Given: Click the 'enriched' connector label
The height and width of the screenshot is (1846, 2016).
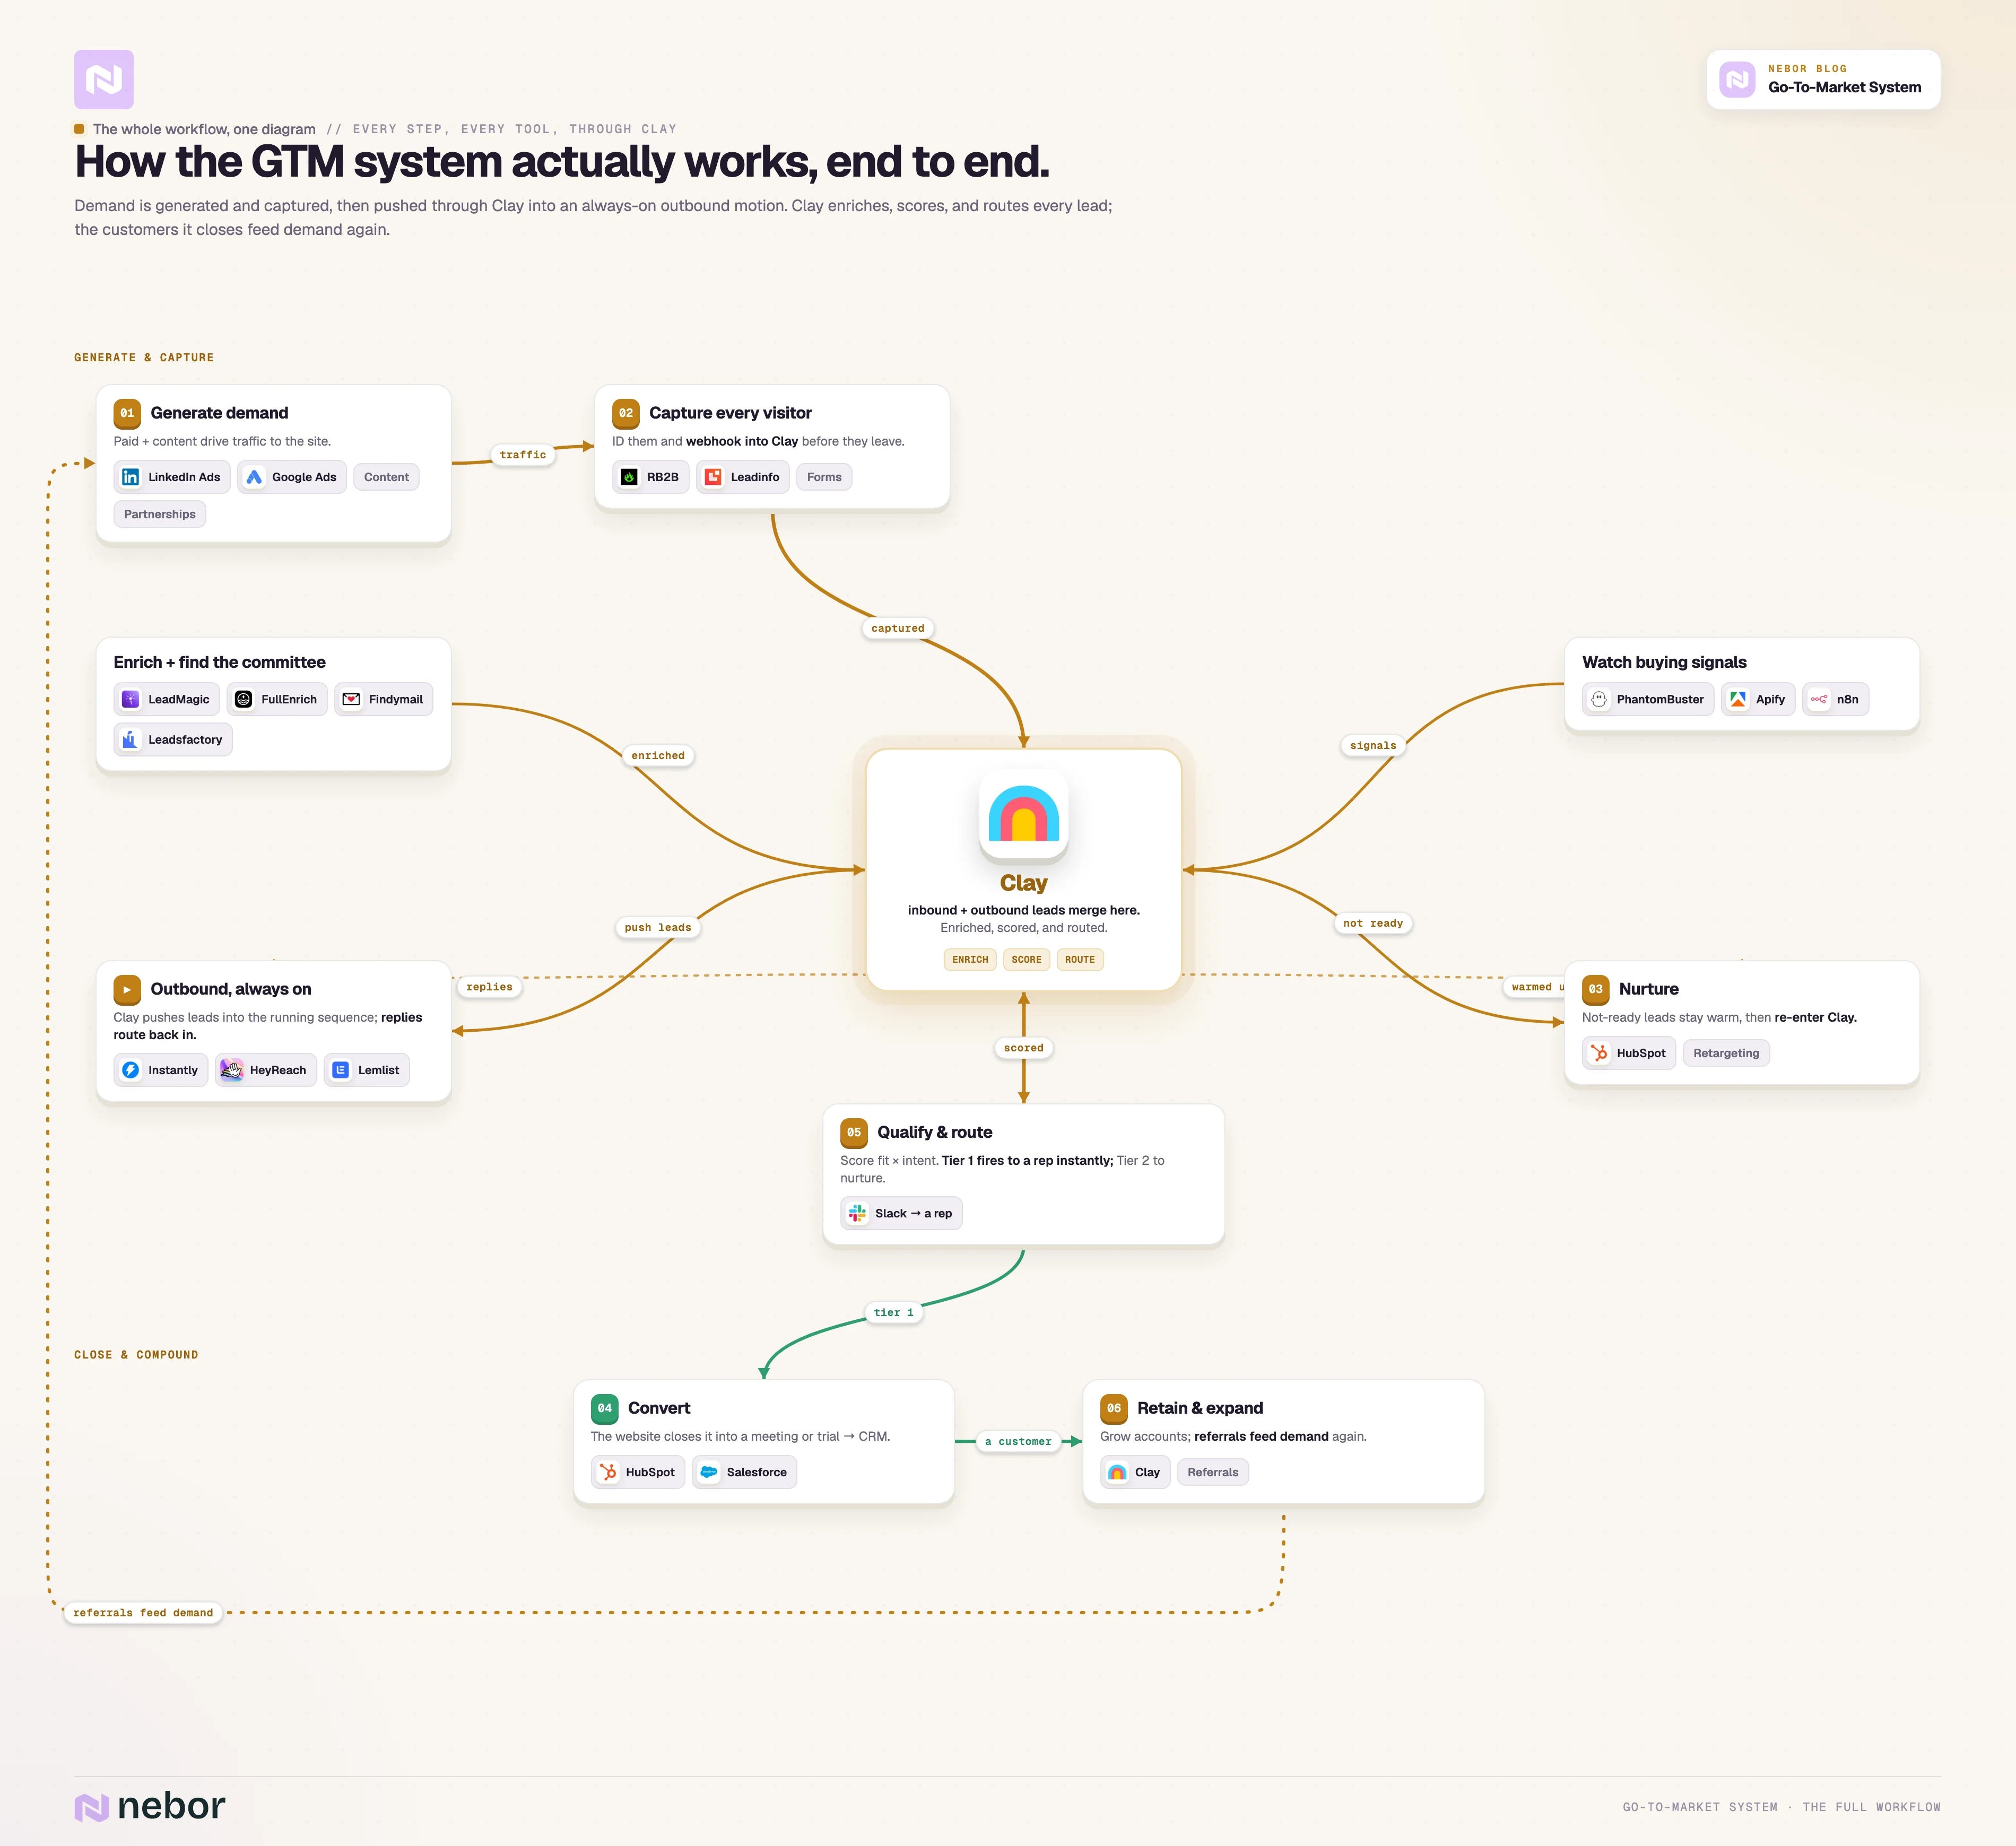Looking at the screenshot, I should click(658, 756).
